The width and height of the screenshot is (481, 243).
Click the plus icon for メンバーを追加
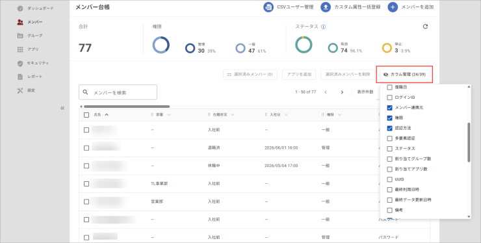pos(393,6)
